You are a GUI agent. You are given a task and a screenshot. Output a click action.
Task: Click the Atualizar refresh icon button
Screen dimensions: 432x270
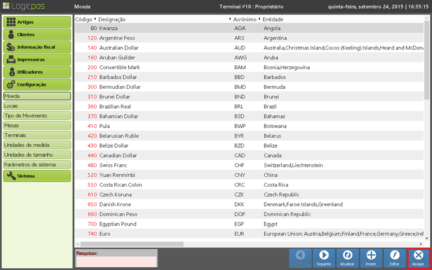click(348, 258)
